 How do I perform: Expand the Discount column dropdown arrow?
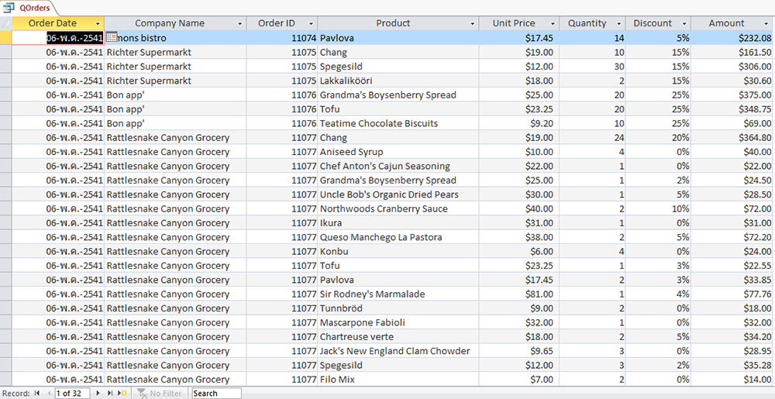tap(684, 23)
